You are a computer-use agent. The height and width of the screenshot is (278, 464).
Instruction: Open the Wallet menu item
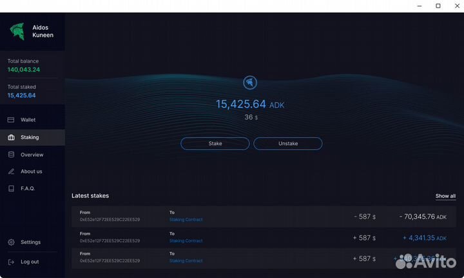pyautogui.click(x=28, y=120)
